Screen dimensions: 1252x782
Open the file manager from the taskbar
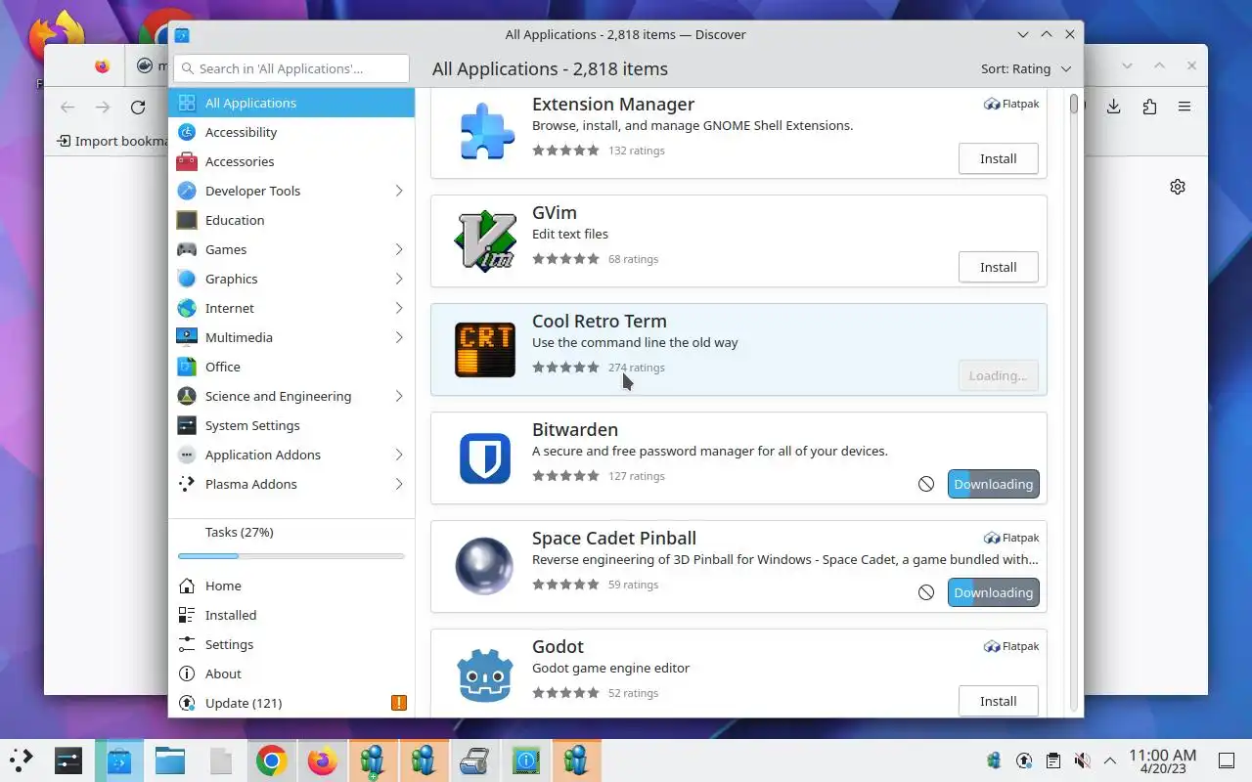pos(169,760)
